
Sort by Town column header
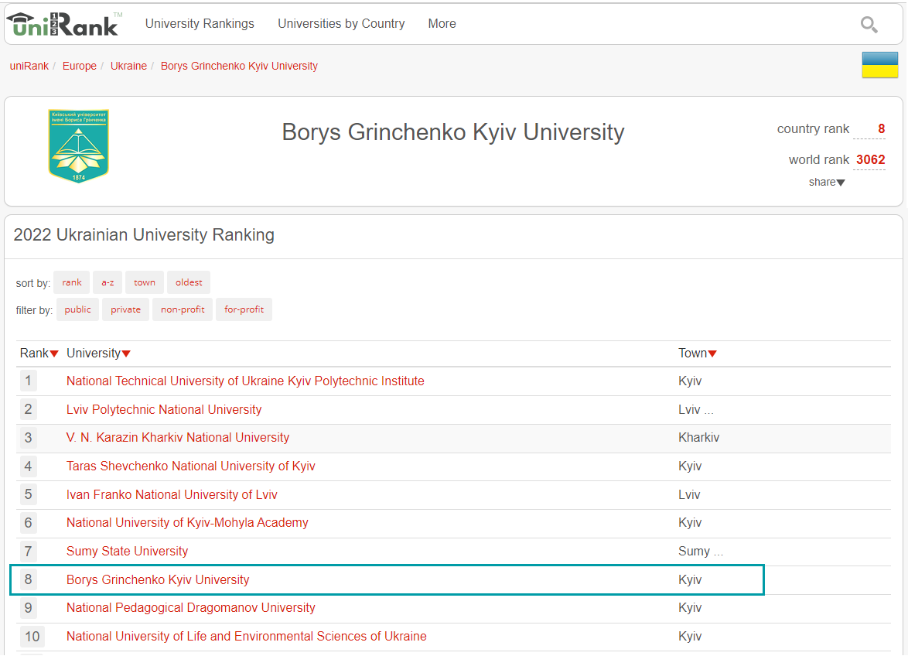coord(697,354)
